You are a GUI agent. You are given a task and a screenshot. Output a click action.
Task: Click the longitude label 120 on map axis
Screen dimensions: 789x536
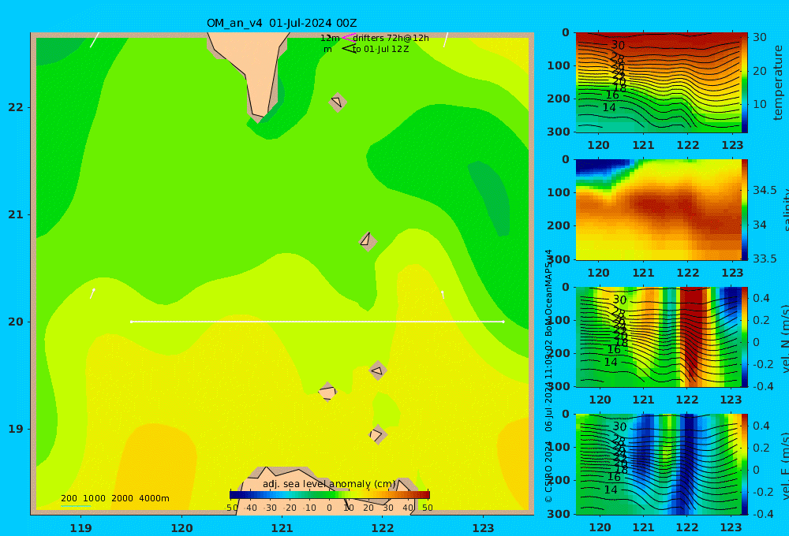[x=181, y=528]
